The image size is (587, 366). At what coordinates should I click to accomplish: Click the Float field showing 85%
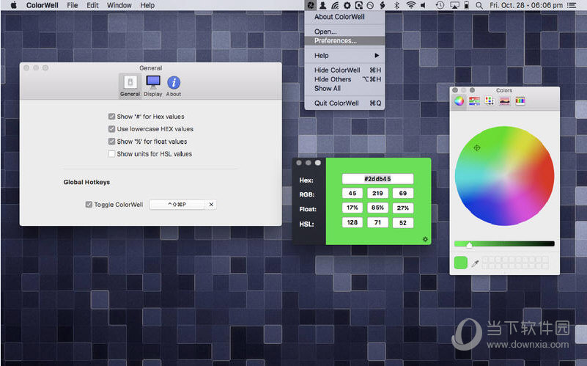click(x=377, y=208)
